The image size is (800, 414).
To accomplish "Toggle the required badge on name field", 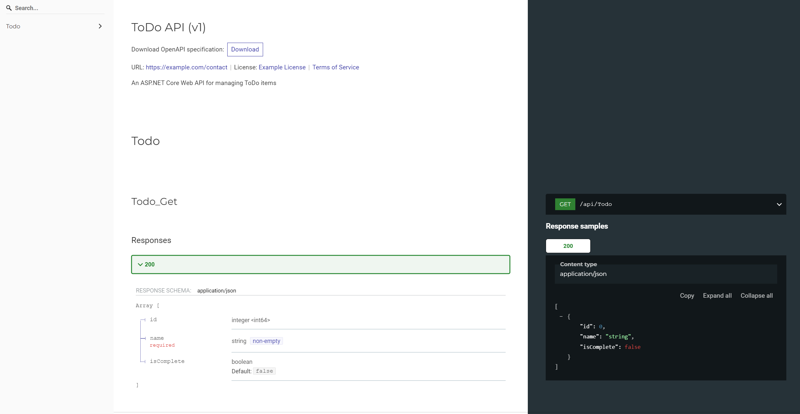I will (x=162, y=345).
